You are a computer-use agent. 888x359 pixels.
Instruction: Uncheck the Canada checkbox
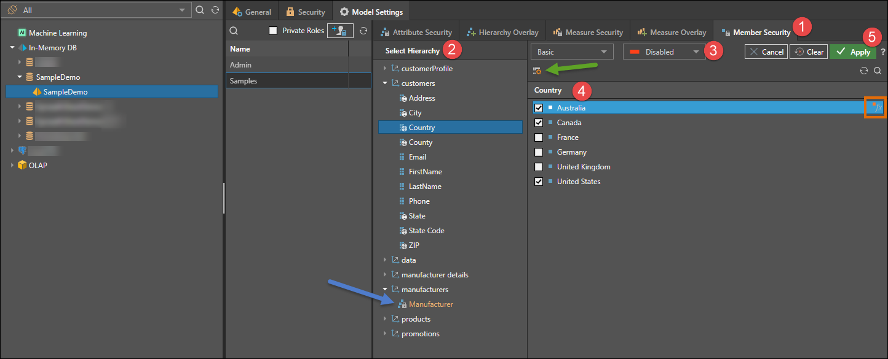click(x=539, y=123)
